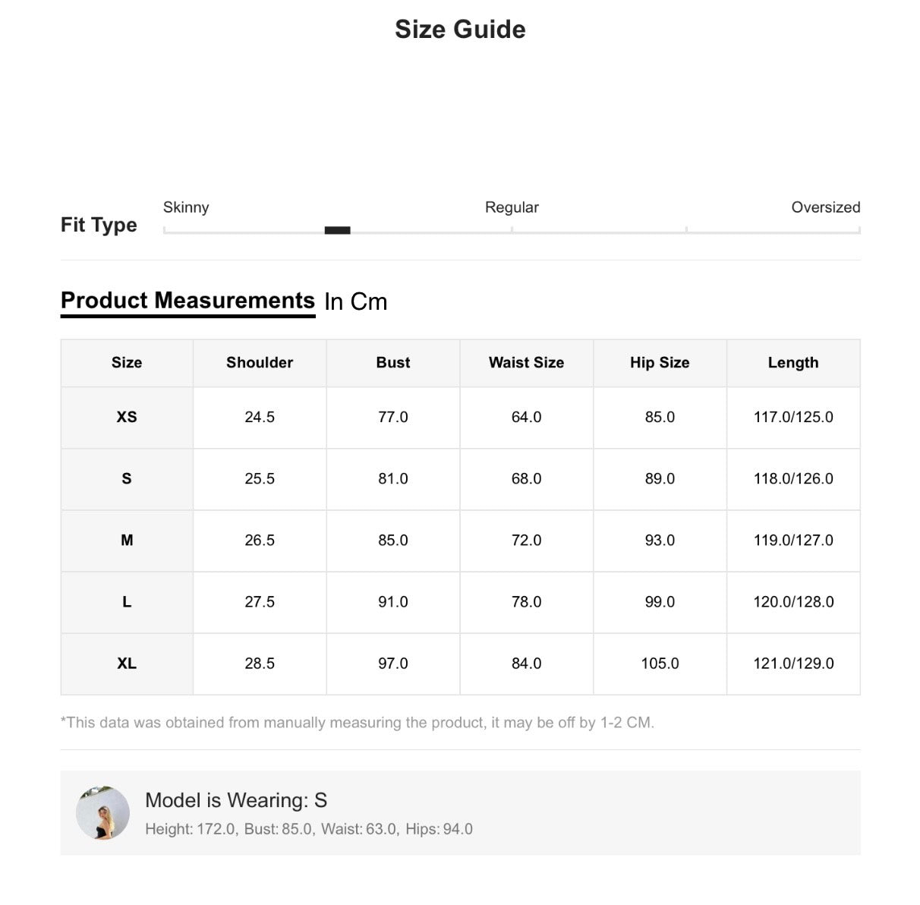This screenshot has height=905, width=920.
Task: Click the Shoulder column header
Action: point(260,363)
